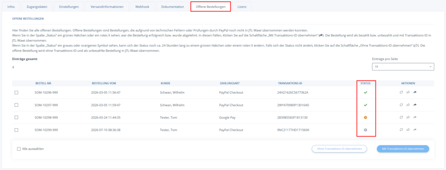This screenshot has height=170, width=446.
Task: Click the 'Einträge gesamt' label
Action: [25, 59]
